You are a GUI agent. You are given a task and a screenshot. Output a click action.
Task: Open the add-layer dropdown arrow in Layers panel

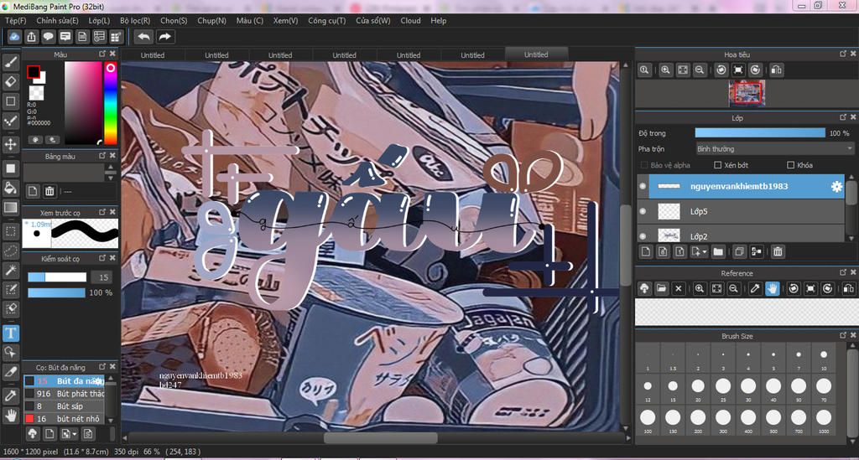(705, 251)
